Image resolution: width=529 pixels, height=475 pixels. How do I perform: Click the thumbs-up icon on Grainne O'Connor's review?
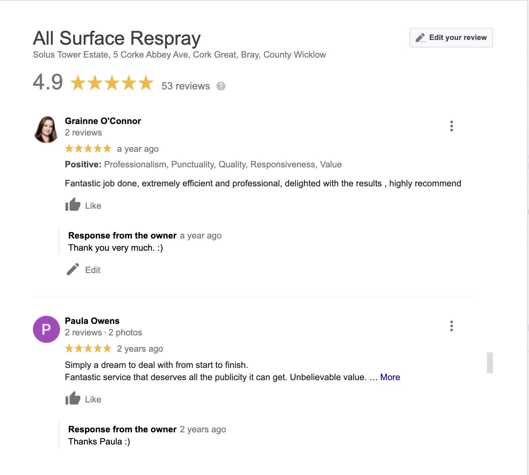tap(73, 205)
